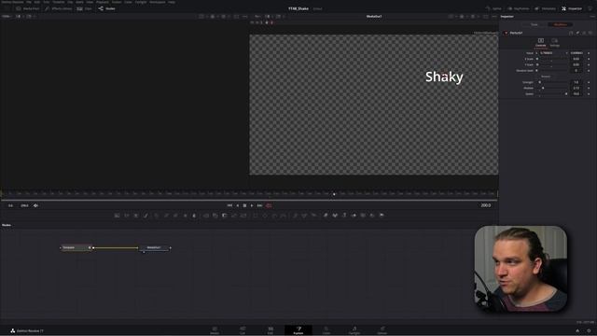Add a Color Corrector node from the toolbar
Screen dimensions: 597x336
click(x=157, y=216)
